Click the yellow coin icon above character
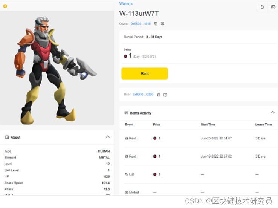The height and width of the screenshot is (208, 278). pyautogui.click(x=5, y=6)
